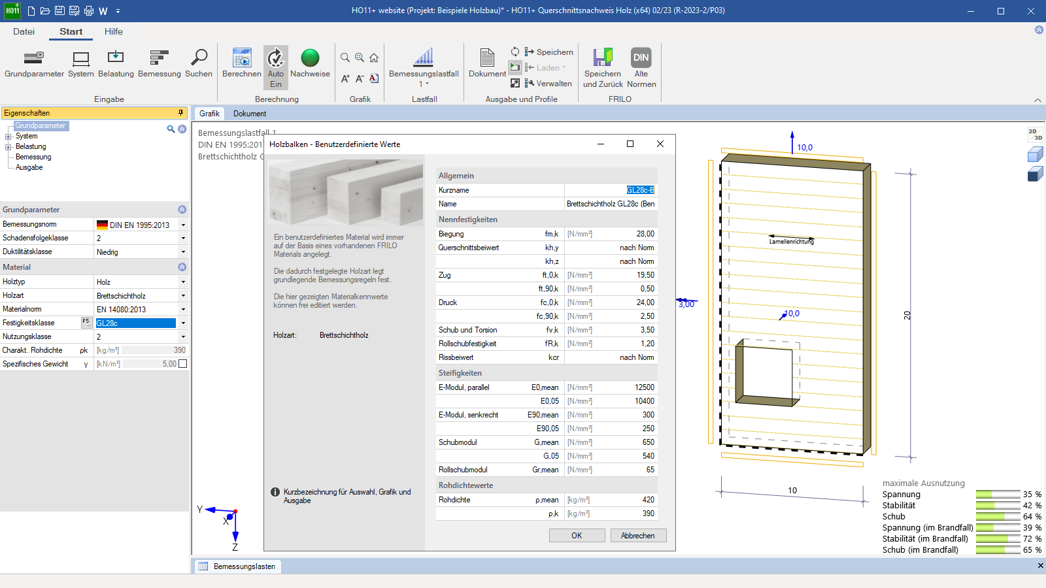The height and width of the screenshot is (588, 1046).
Task: Open the Holzart dropdown
Action: [x=183, y=296]
